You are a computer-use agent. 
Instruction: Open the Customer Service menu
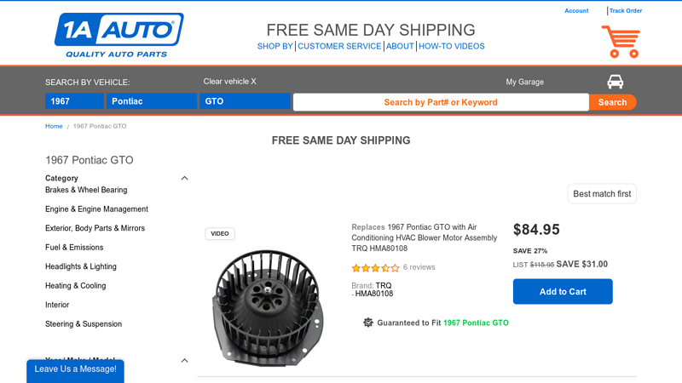tap(339, 46)
